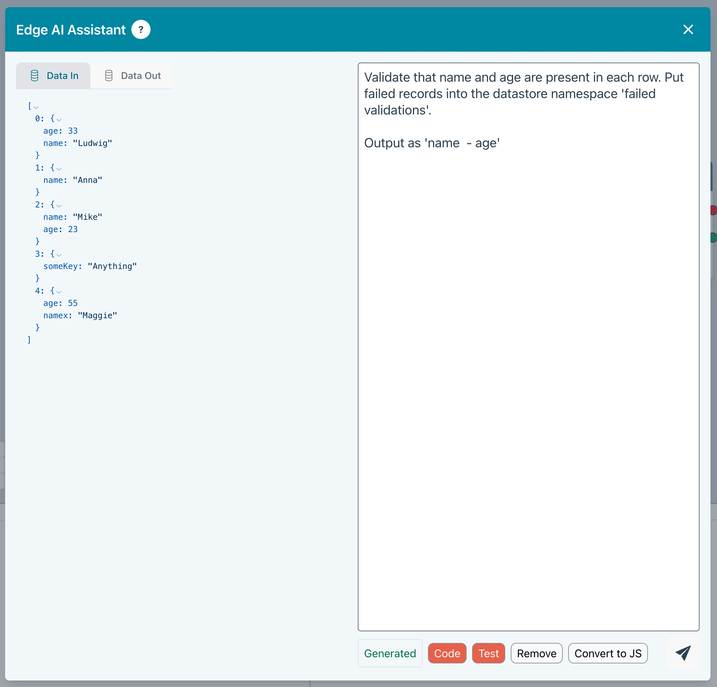Collapse JSON item 2 object
This screenshot has width=717, height=687.
[59, 206]
